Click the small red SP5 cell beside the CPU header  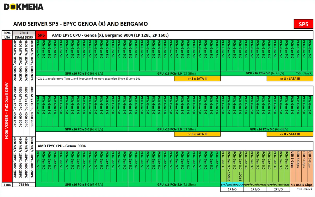(41, 35)
